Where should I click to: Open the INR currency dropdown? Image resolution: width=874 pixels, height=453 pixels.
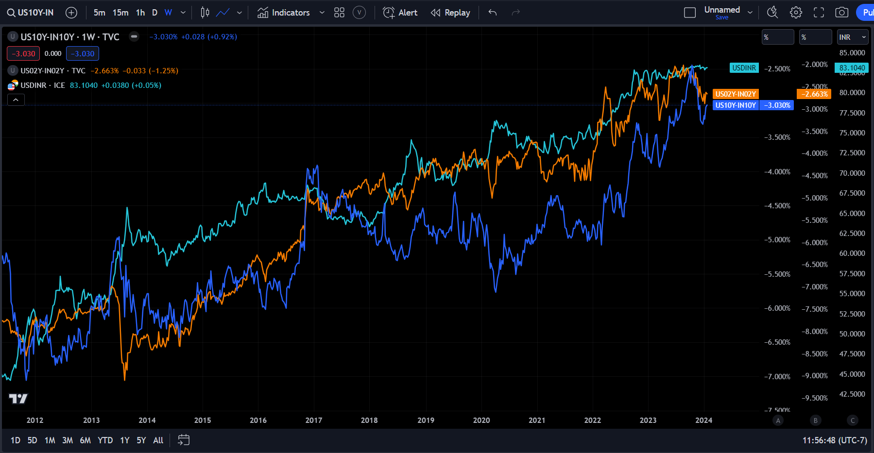tap(853, 37)
